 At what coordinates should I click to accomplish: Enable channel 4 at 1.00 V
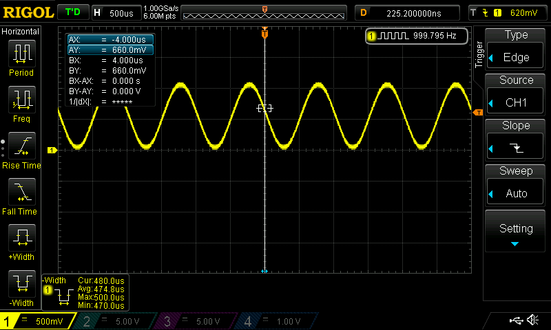(x=277, y=321)
